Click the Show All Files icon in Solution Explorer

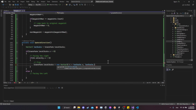(188, 13)
